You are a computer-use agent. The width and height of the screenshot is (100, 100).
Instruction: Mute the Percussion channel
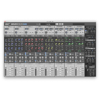tap(60, 66)
